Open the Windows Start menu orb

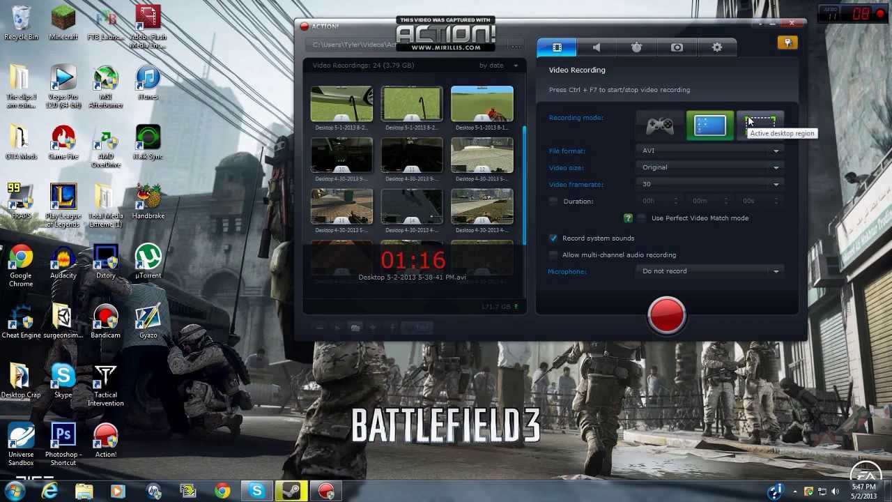[x=15, y=491]
